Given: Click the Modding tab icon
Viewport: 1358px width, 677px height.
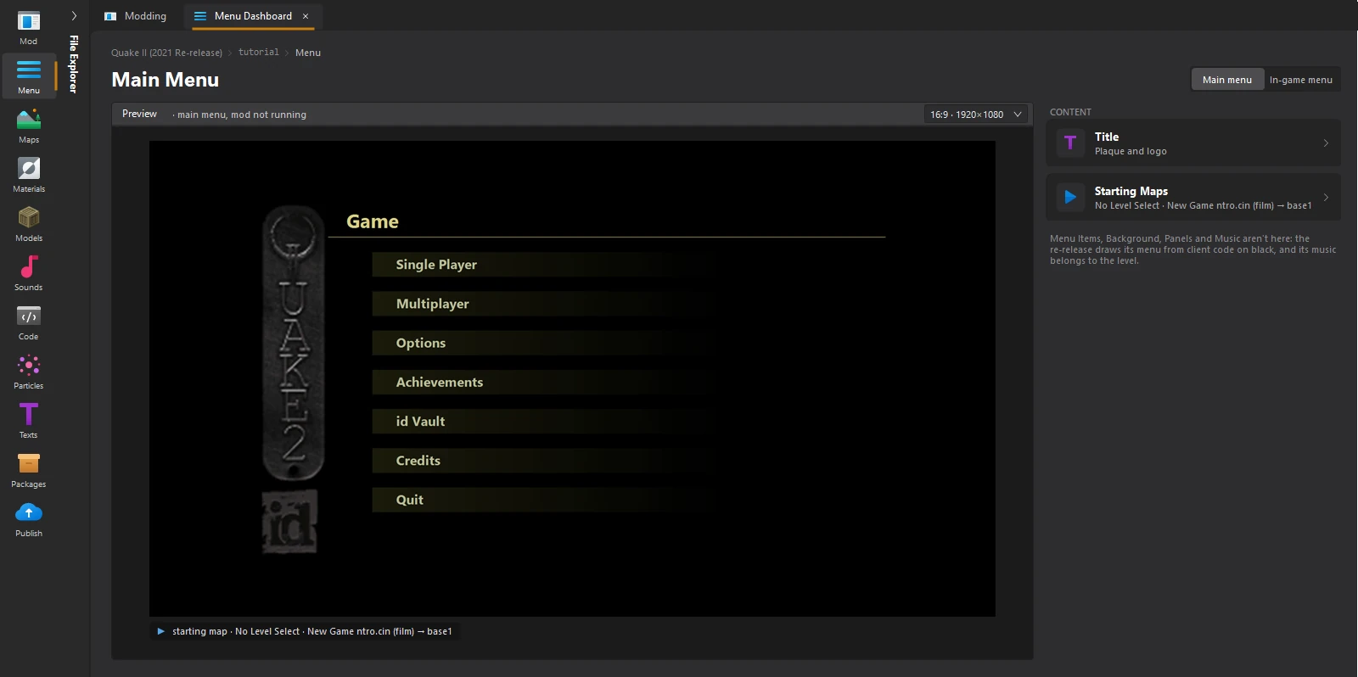Looking at the screenshot, I should click(x=110, y=16).
